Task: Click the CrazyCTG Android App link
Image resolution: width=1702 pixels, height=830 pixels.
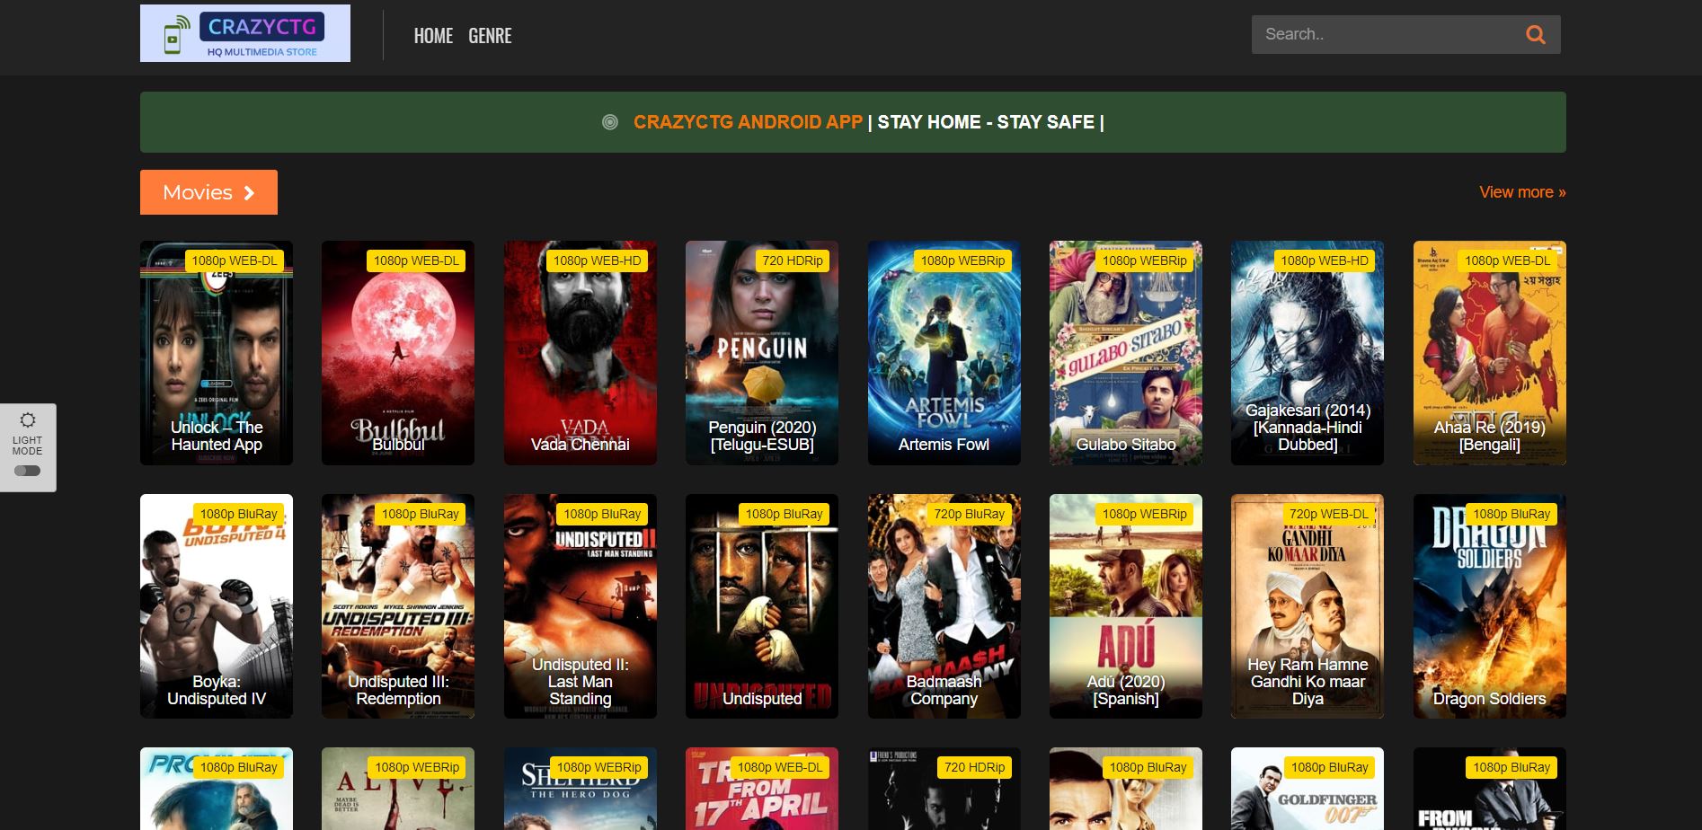Action: tap(748, 122)
